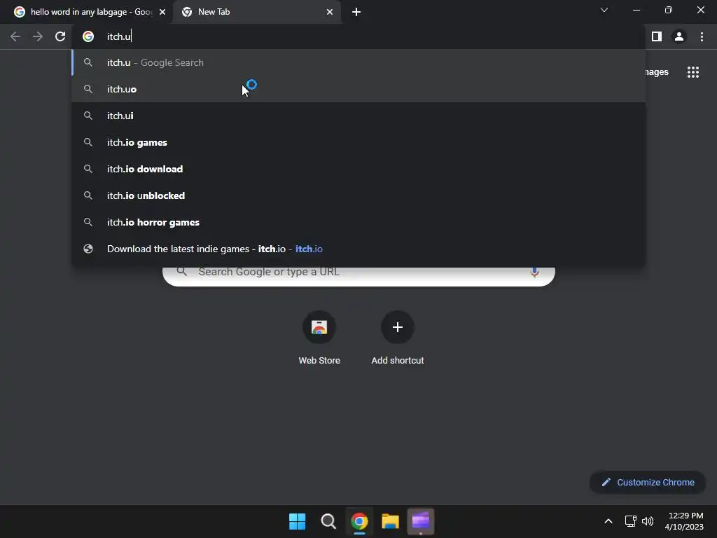
Task: Open a new tab with plus icon
Action: pos(356,12)
